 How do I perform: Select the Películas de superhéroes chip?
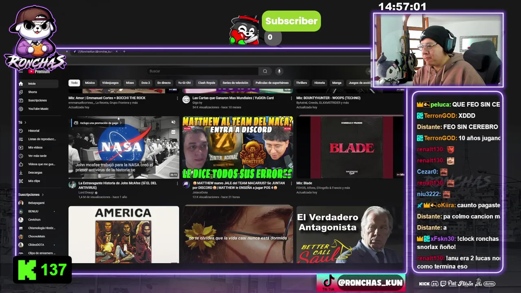[272, 83]
